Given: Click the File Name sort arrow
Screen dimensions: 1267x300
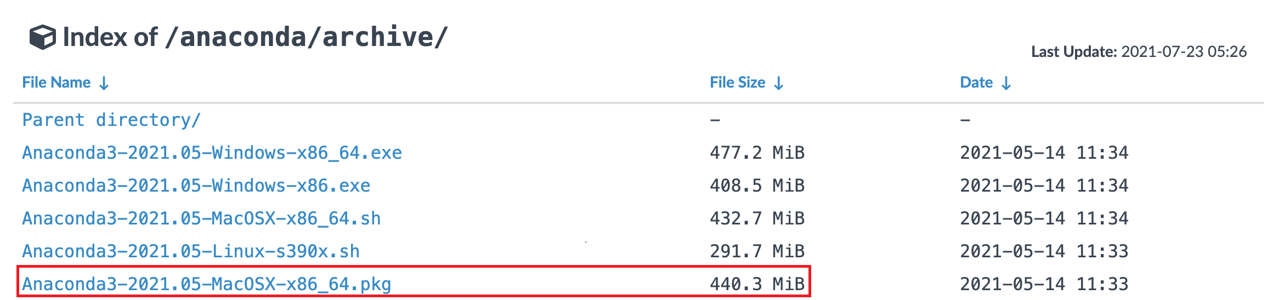Looking at the screenshot, I should click(x=104, y=83).
